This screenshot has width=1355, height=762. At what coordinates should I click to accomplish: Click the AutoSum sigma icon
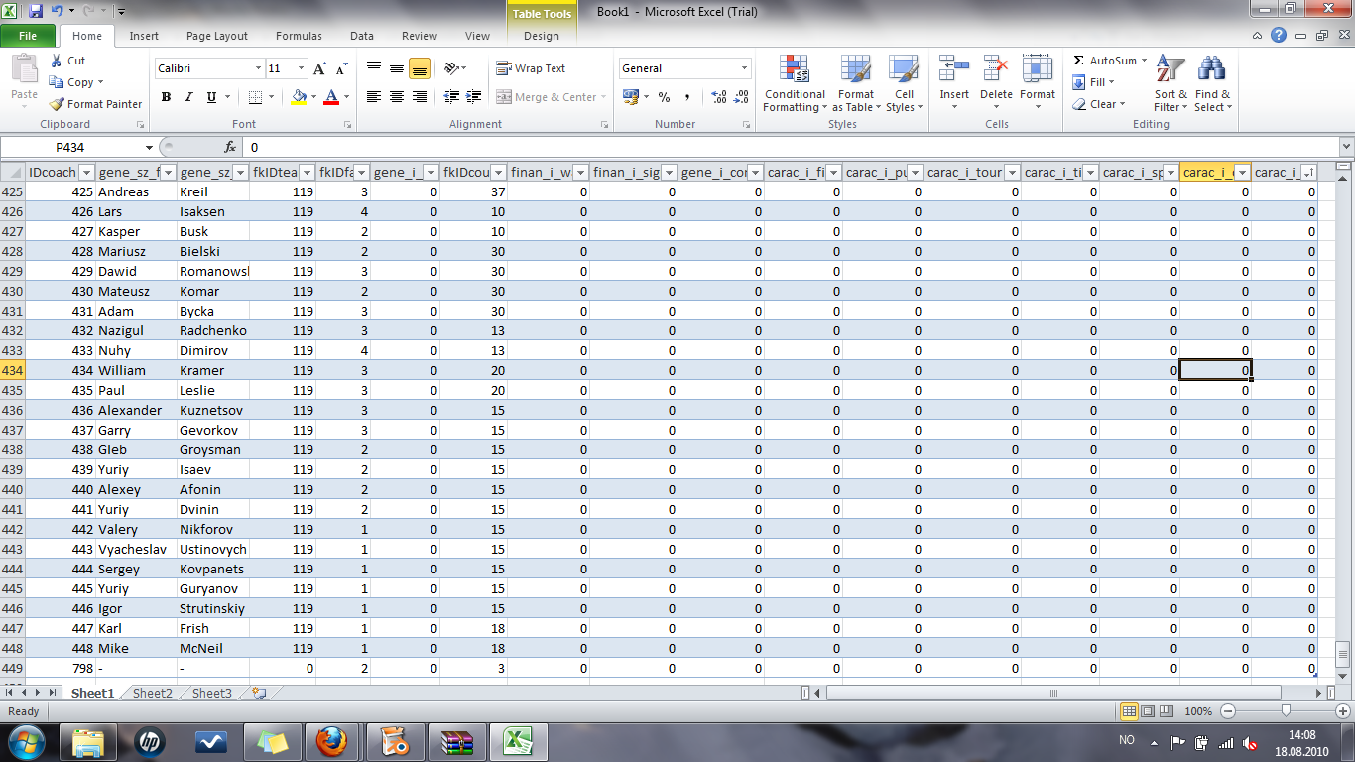1079,61
